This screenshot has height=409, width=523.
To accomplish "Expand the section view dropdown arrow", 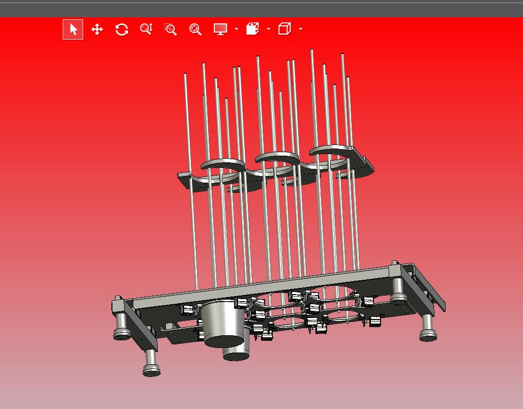I will 269,29.
